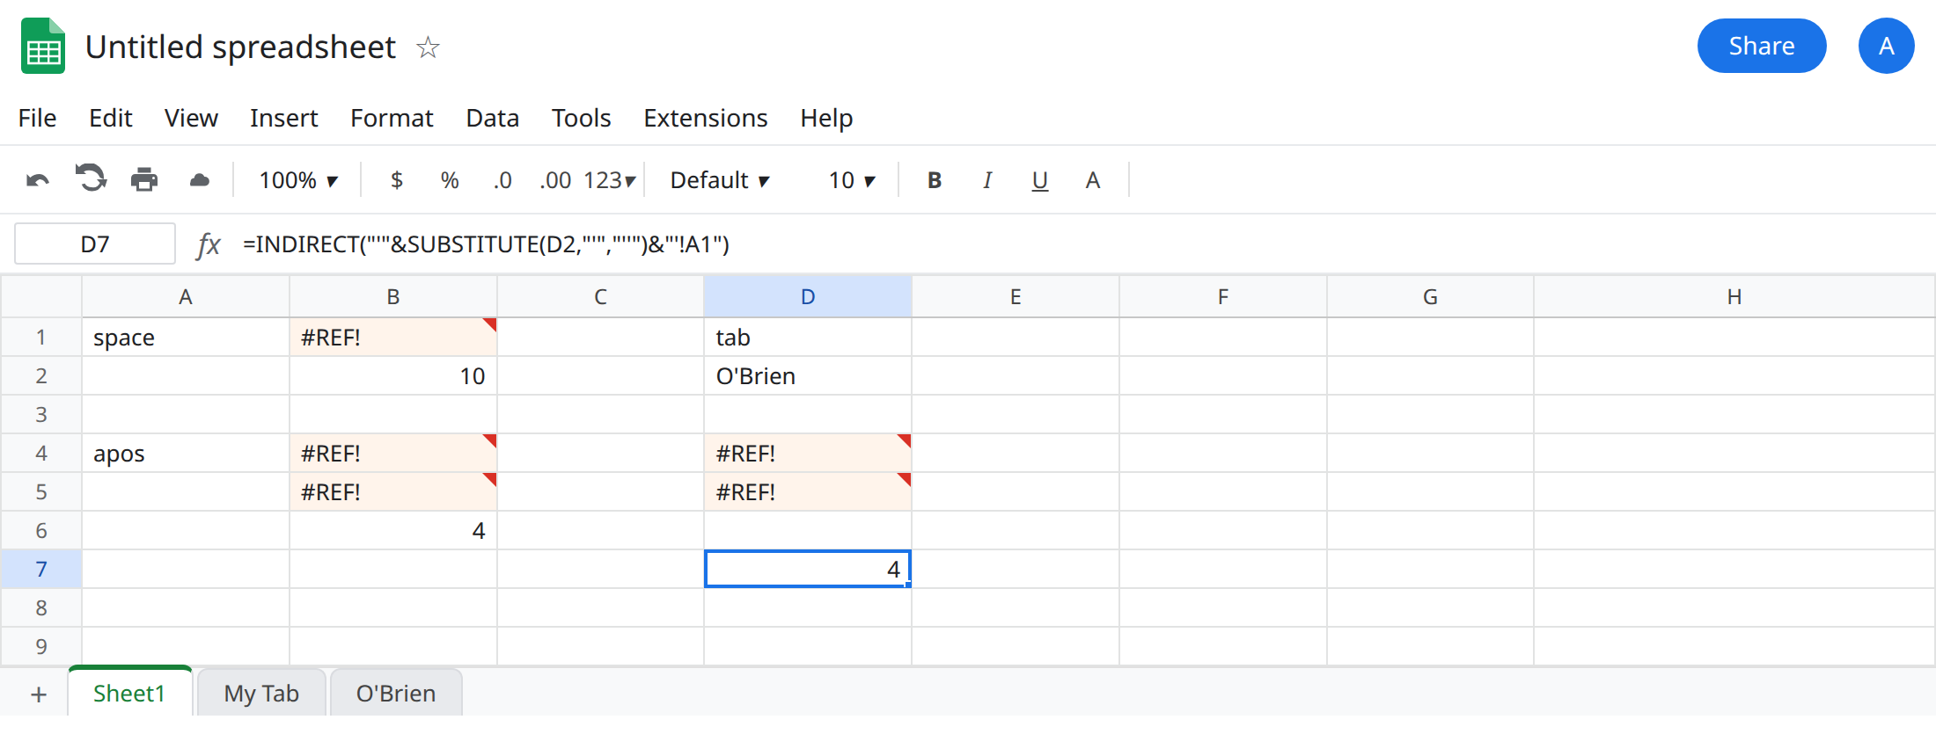1936x756 pixels.
Task: Format as percent with % icon
Action: point(450,180)
